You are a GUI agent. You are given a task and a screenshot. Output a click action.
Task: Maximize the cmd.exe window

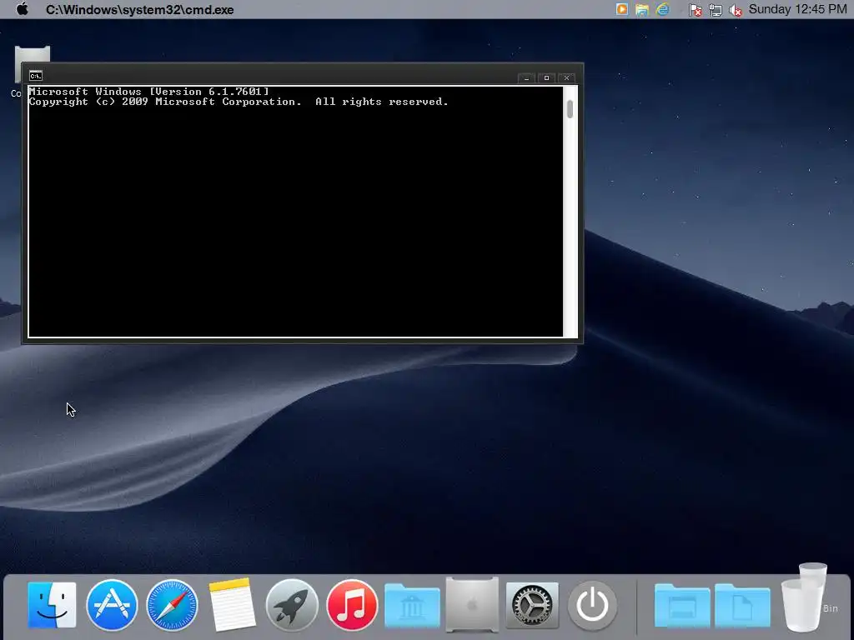546,77
